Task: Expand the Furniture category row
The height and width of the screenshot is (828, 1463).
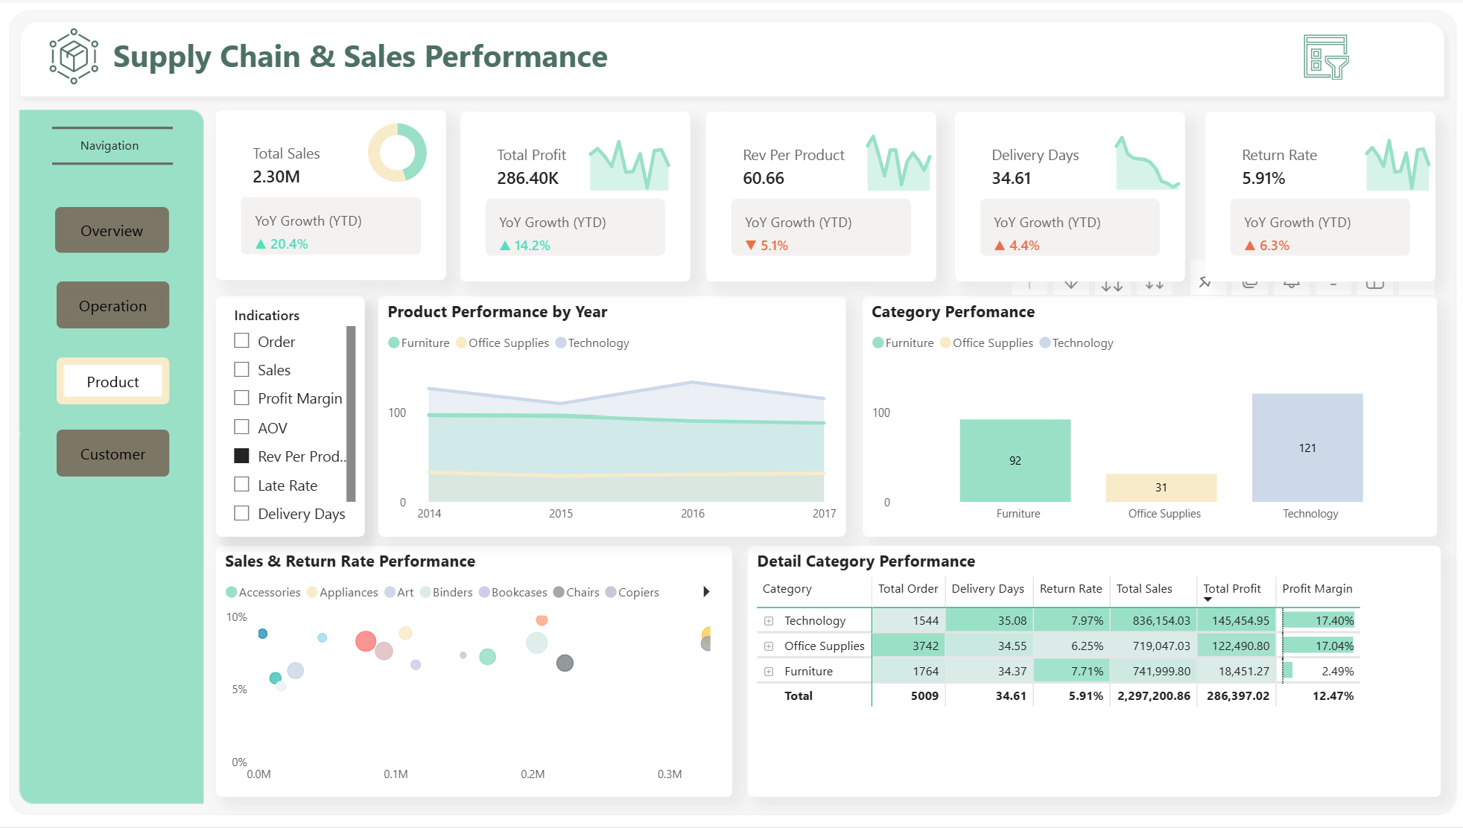Action: [769, 672]
